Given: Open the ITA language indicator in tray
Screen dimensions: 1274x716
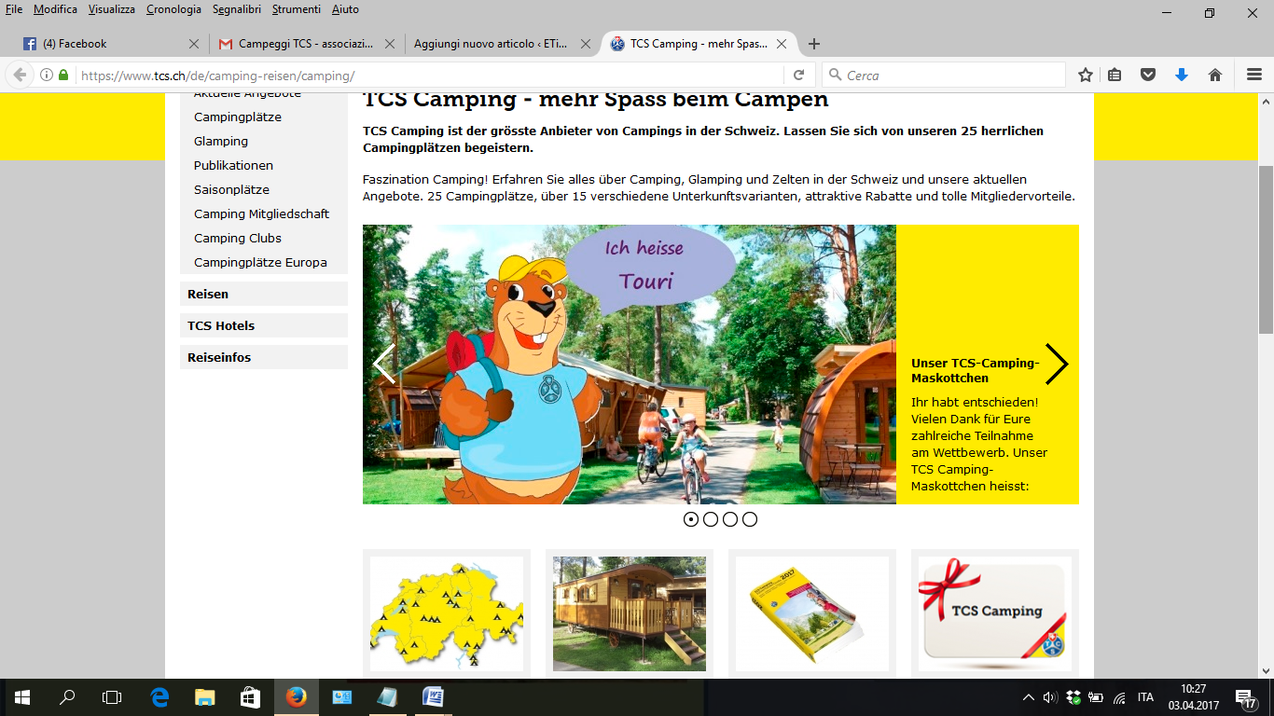Looking at the screenshot, I should pos(1145,697).
